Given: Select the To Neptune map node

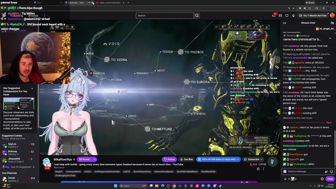Looking at the screenshot, I should 159,129.
